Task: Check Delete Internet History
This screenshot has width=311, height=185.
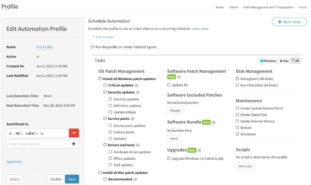Action: 237,121
